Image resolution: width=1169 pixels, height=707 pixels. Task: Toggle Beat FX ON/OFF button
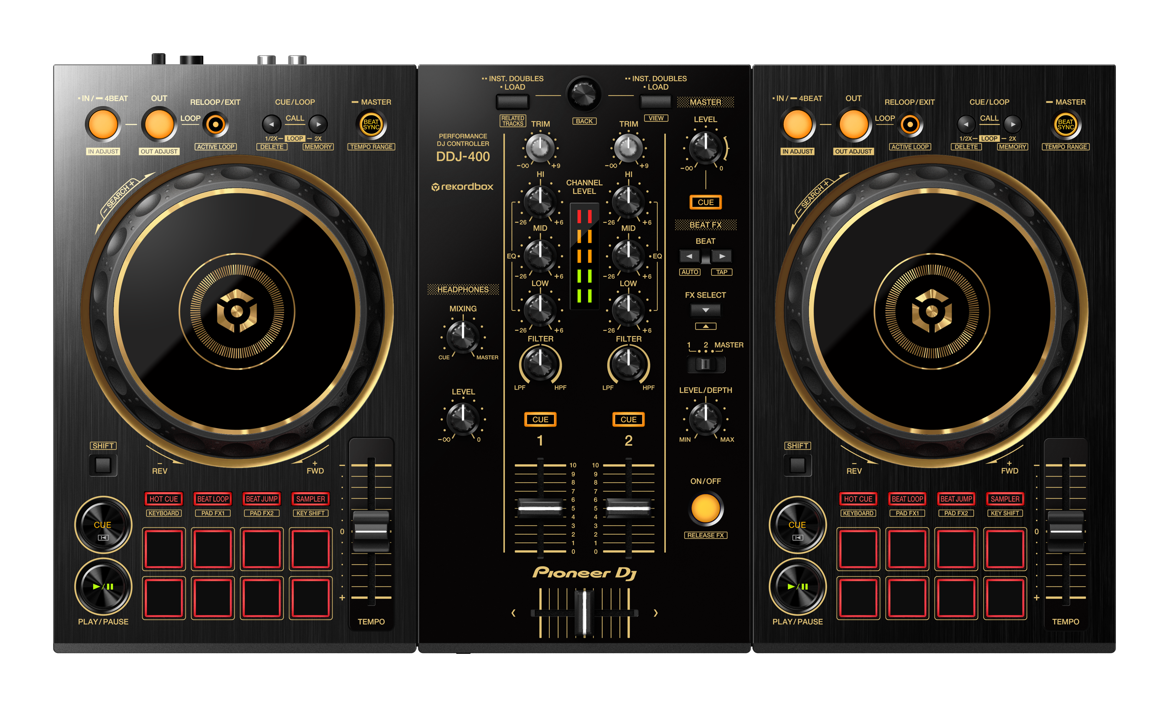tap(706, 508)
